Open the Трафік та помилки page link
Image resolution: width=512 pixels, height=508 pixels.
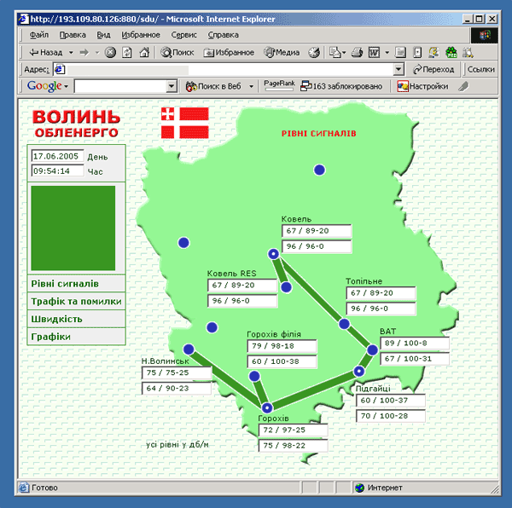click(76, 302)
